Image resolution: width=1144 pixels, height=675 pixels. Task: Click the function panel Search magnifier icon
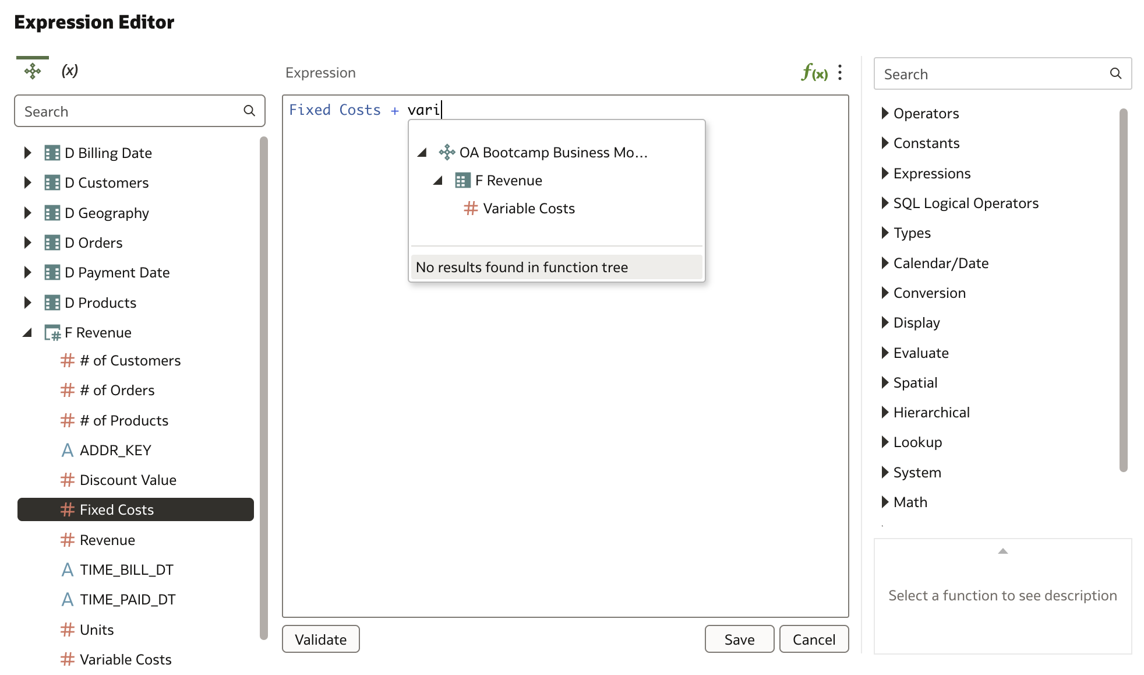click(1115, 73)
